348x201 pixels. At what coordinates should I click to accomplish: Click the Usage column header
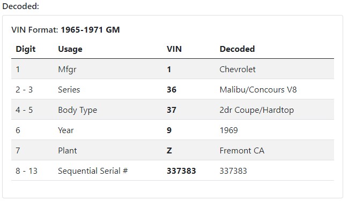[x=70, y=49]
